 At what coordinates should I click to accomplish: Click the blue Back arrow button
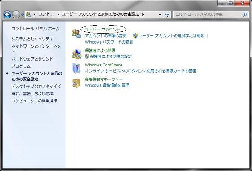pyautogui.click(x=7, y=14)
